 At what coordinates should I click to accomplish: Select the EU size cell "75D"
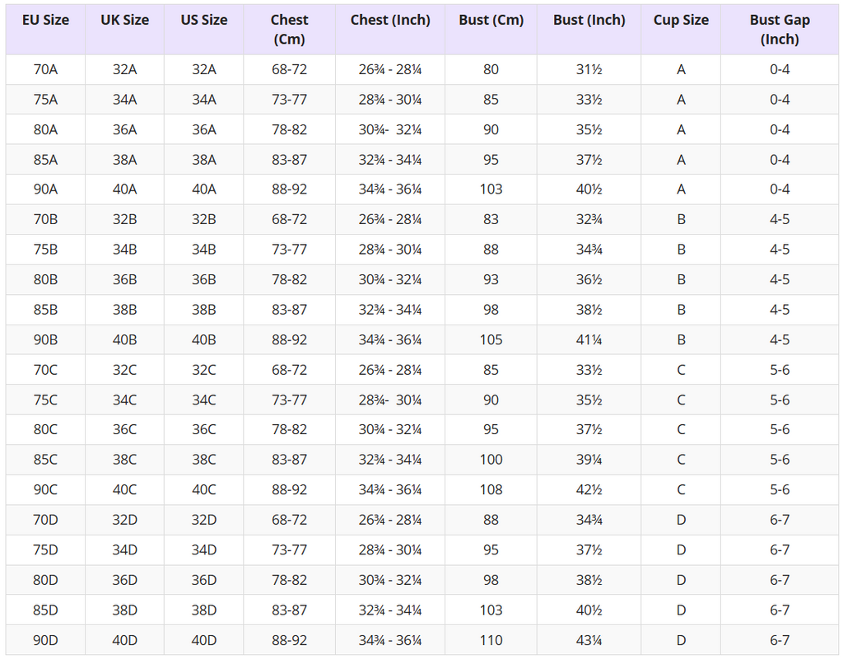(x=46, y=550)
